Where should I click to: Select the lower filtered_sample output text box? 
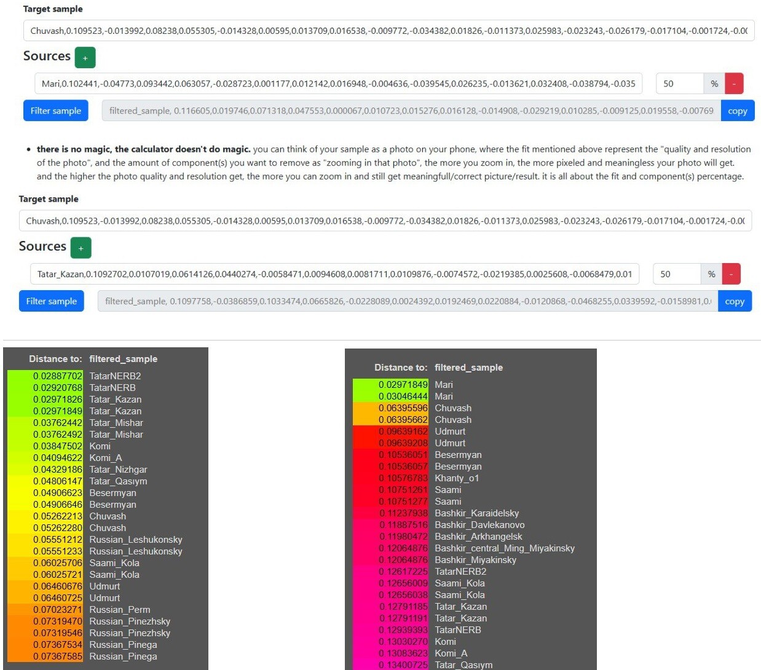coord(407,301)
